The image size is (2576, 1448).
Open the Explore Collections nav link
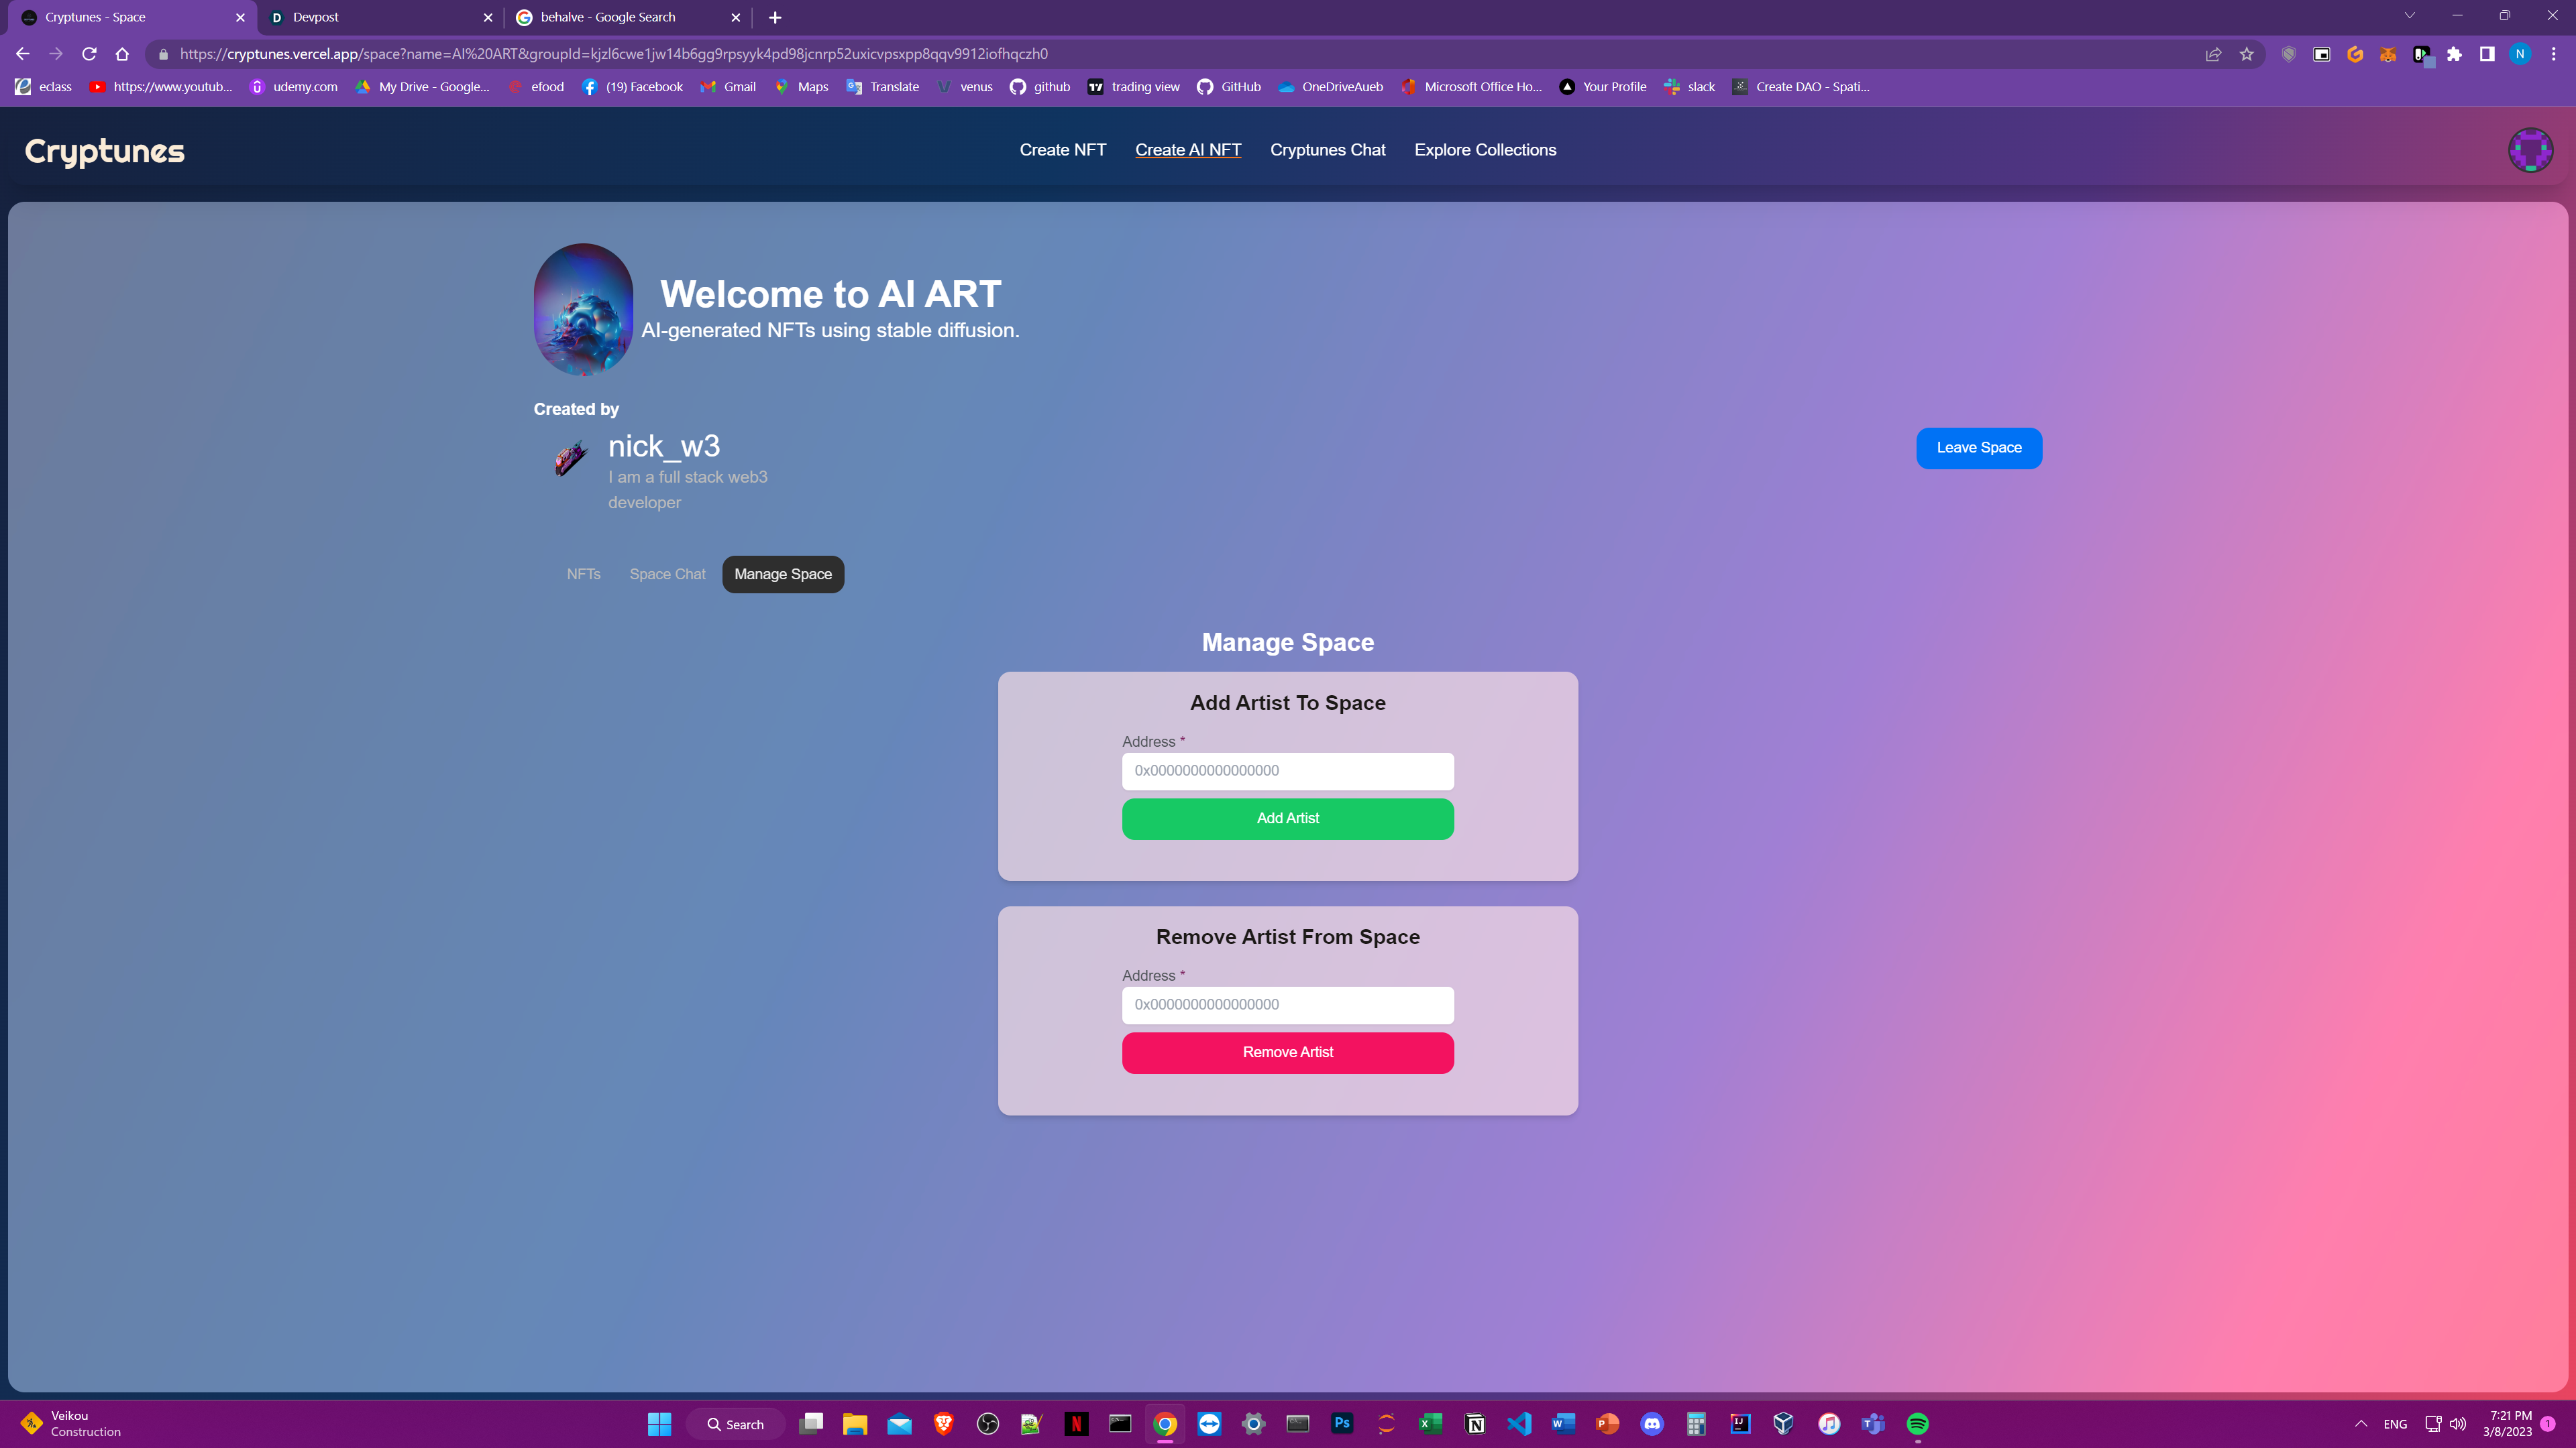(x=1484, y=150)
